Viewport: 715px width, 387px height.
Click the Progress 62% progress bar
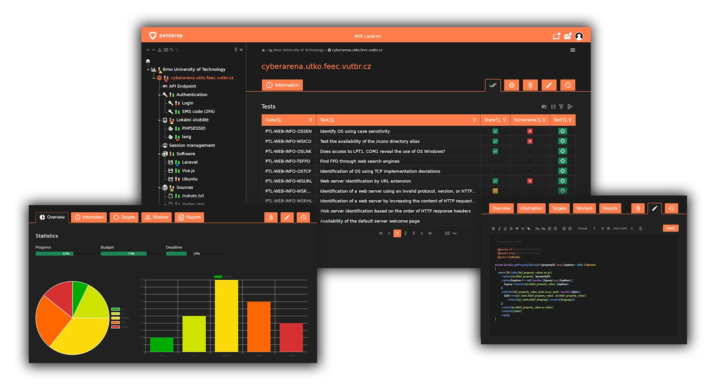coord(65,253)
